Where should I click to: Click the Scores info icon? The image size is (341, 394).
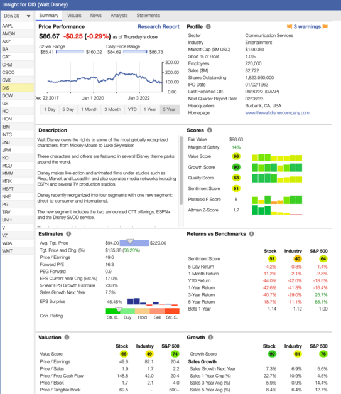click(210, 130)
